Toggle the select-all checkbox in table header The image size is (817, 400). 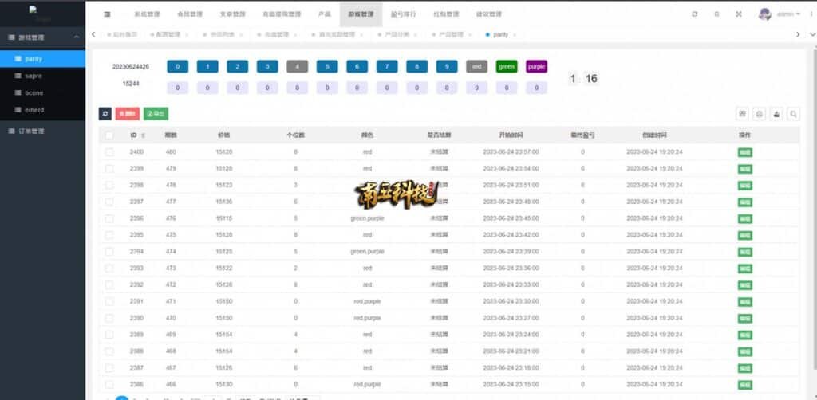(x=109, y=135)
